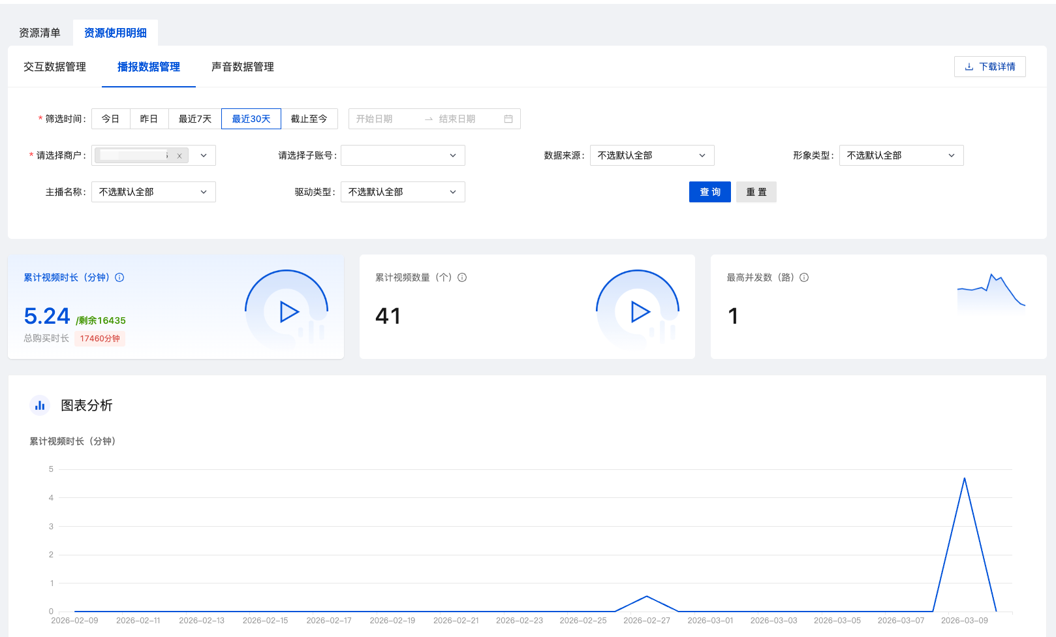
Task: Open the 形象类型 dropdown
Action: [901, 155]
